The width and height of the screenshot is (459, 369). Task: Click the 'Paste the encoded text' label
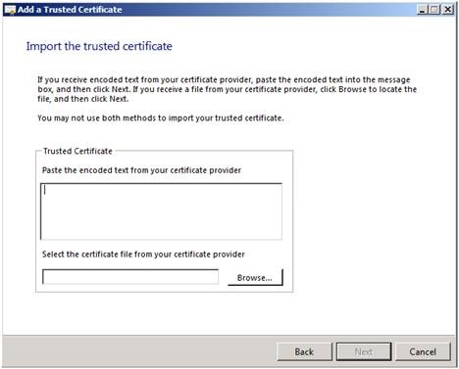pyautogui.click(x=141, y=170)
